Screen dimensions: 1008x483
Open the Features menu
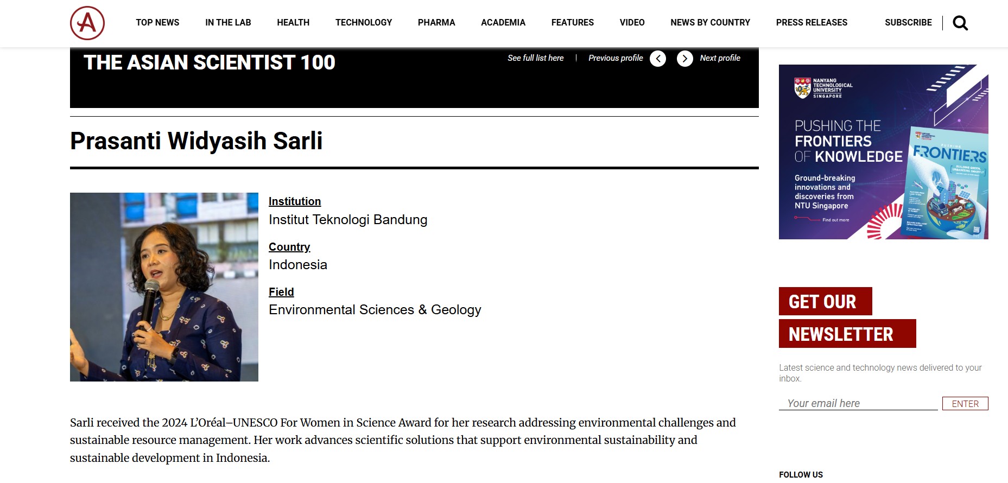click(573, 22)
